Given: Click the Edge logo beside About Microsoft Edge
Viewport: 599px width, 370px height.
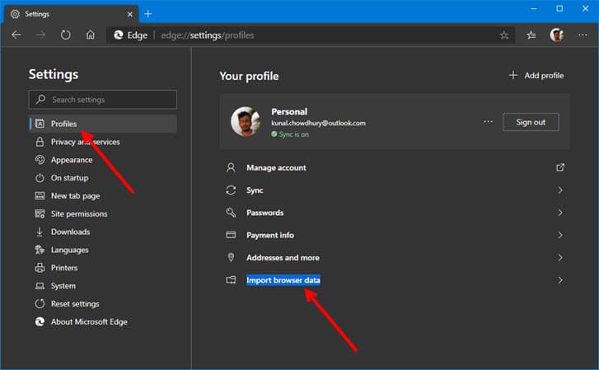Looking at the screenshot, I should point(40,321).
